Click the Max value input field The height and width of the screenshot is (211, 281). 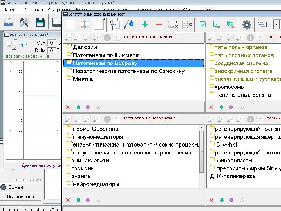52,43
